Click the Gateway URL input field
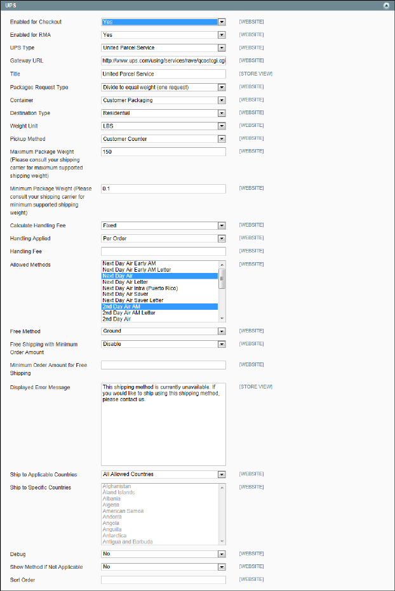Screen dimensions: 395x591 163,61
